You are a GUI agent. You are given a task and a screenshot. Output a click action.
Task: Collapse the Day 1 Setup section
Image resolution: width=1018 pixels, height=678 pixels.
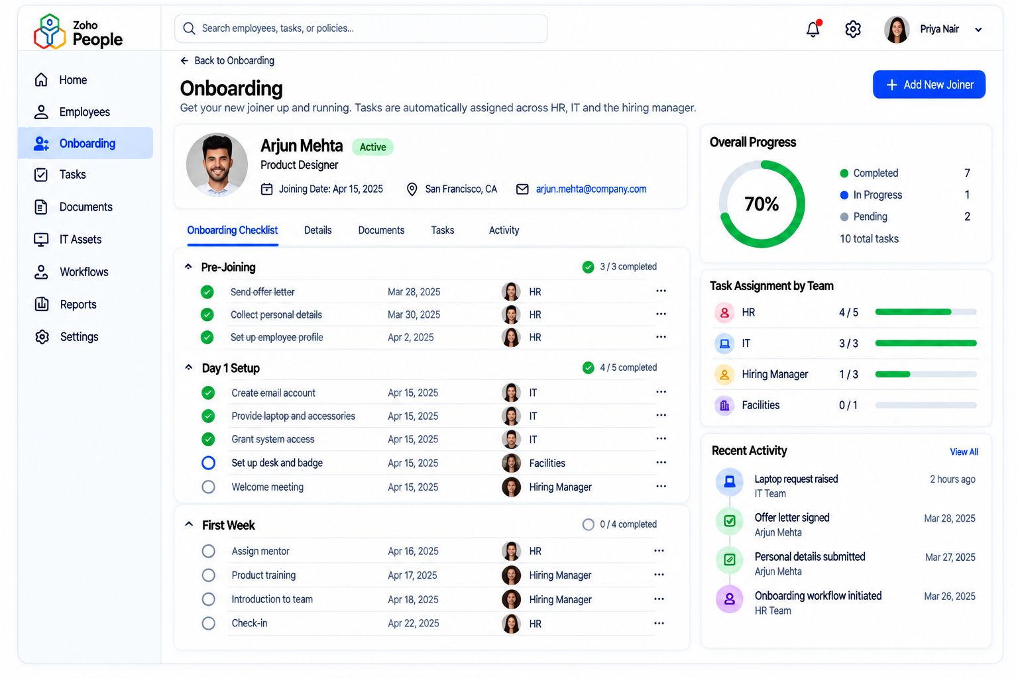pos(189,367)
